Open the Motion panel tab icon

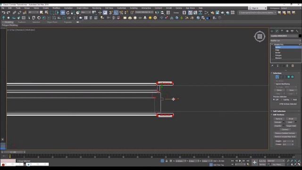287,31
